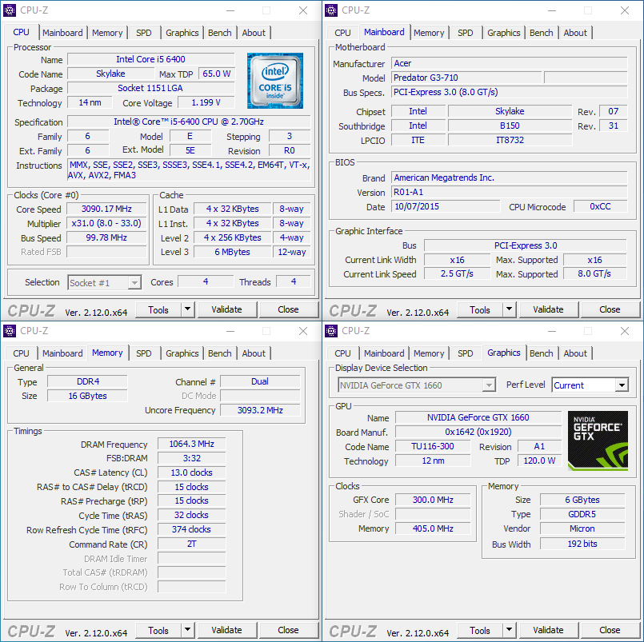The width and height of the screenshot is (644, 642).
Task: Click the NVIDIA GeForce GTX logo
Action: [598, 440]
